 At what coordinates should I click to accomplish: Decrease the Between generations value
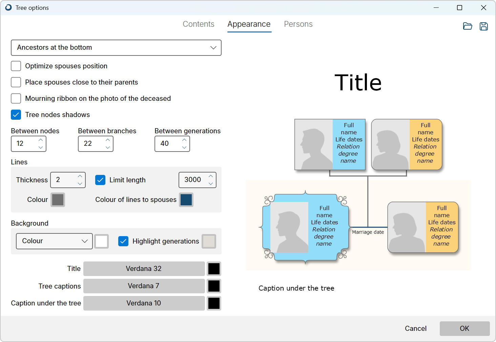coord(184,147)
